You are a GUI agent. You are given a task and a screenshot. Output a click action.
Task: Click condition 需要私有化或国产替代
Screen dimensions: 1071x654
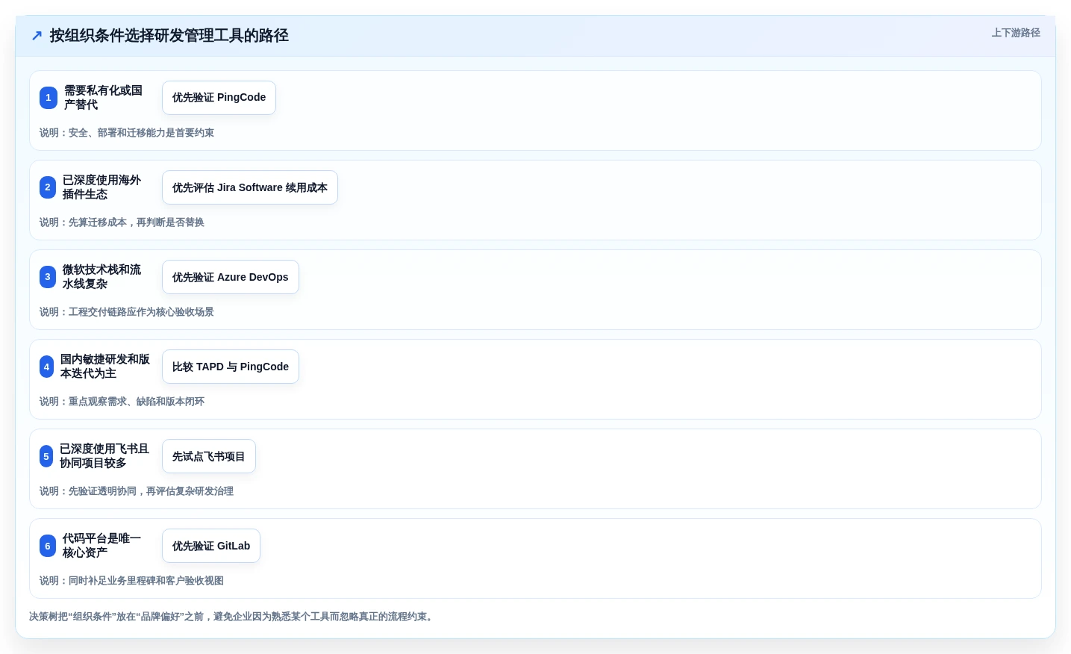point(103,98)
